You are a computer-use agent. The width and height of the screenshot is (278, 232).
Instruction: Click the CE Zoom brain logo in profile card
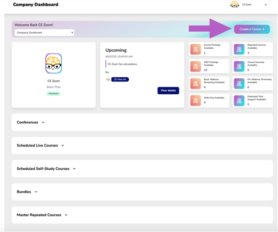pos(54,64)
